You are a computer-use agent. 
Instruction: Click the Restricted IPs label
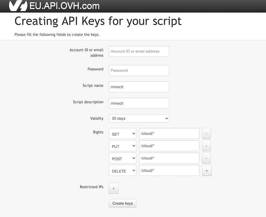tap(91, 187)
